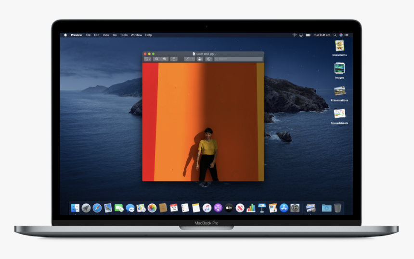This screenshot has height=259, width=414.
Task: Open the Help menu
Action: 148,35
